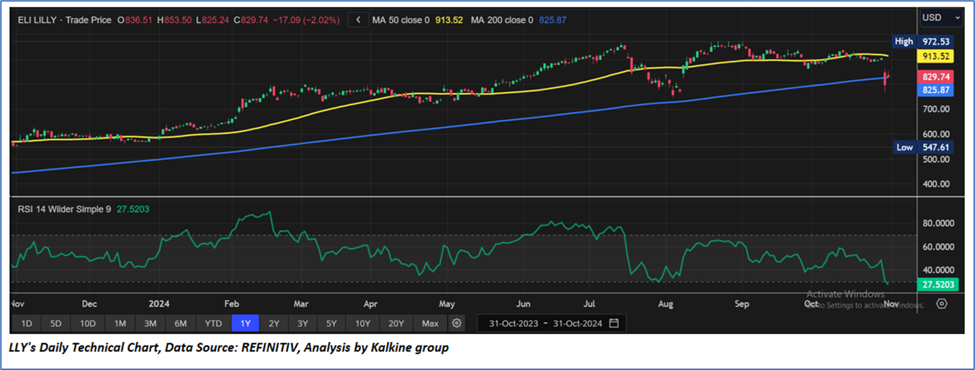Click the MA 200 close legend label
Image resolution: width=975 pixels, height=370 pixels.
[502, 20]
